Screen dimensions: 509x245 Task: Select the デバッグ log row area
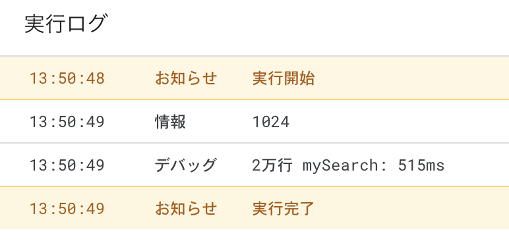pos(254,165)
